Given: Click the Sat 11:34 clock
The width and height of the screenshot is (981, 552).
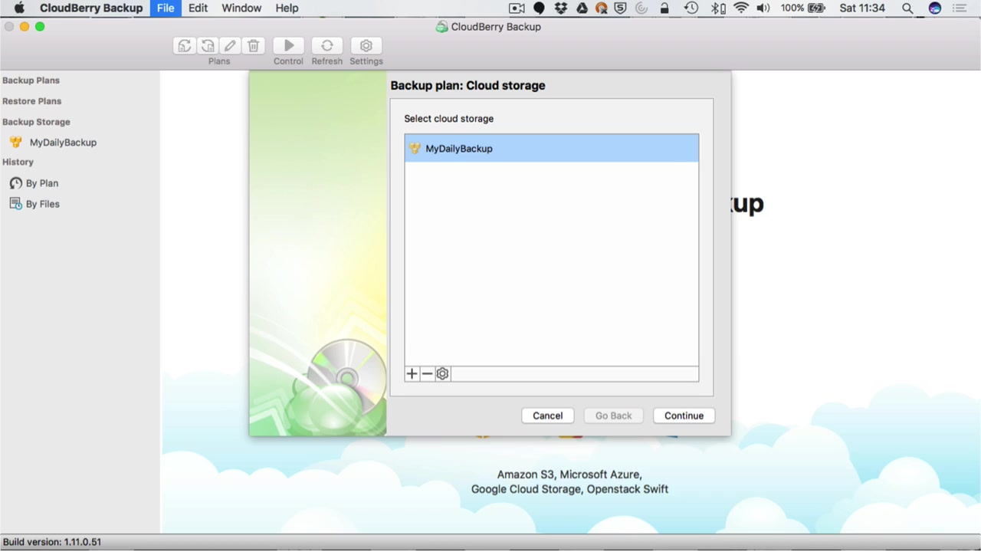Looking at the screenshot, I should point(862,8).
